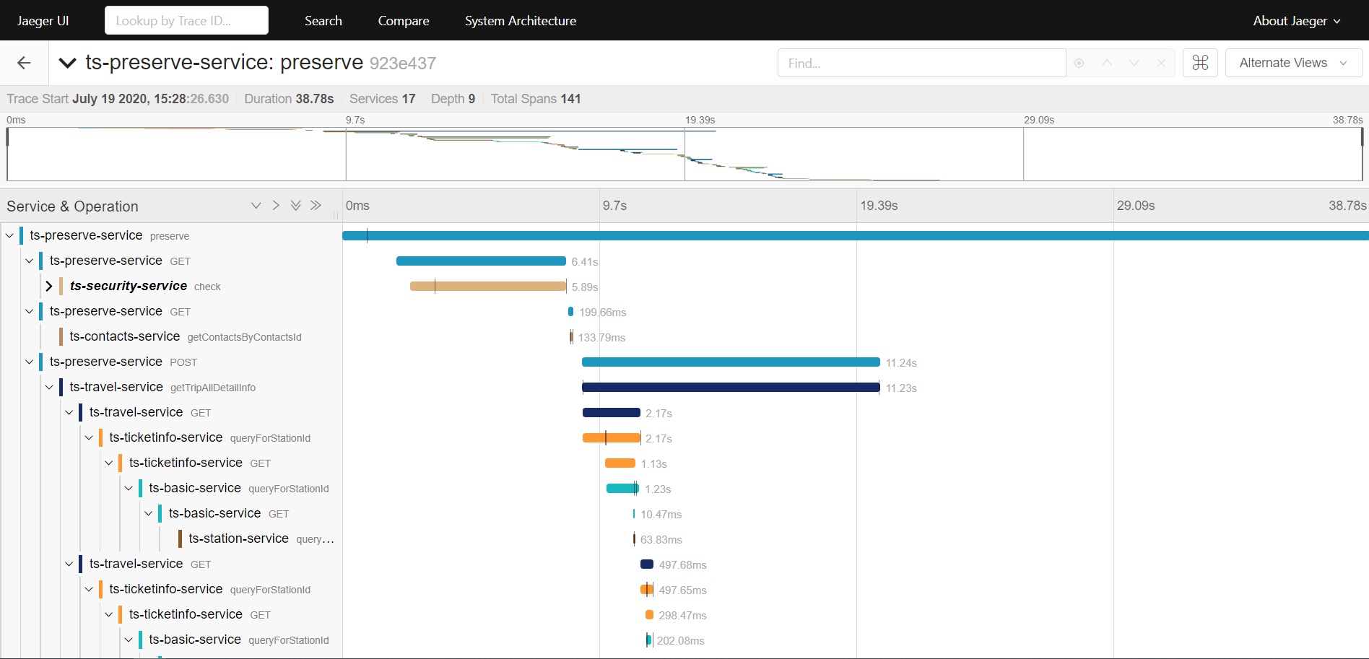
Task: Select the first ts-basic-service GET row
Action: pos(228,513)
